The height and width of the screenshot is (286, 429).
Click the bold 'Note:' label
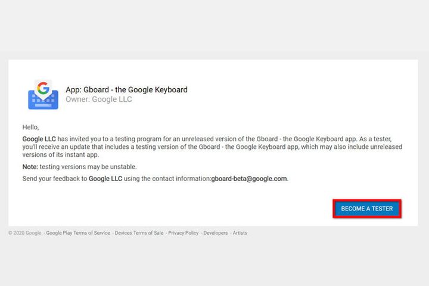click(30, 166)
